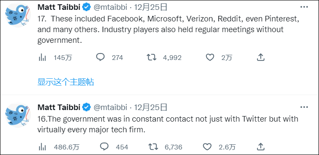Share tweet 16 using upload icon
319x155 pixels.
point(261,146)
